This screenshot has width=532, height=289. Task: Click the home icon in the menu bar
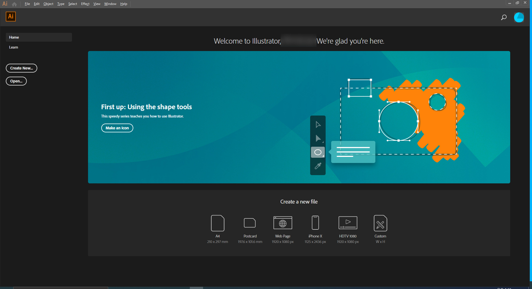click(x=14, y=4)
